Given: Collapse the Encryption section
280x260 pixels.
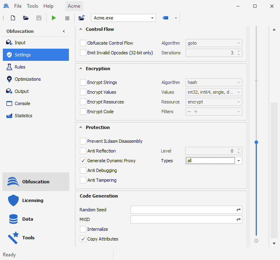Looking at the screenshot, I should [x=80, y=69].
